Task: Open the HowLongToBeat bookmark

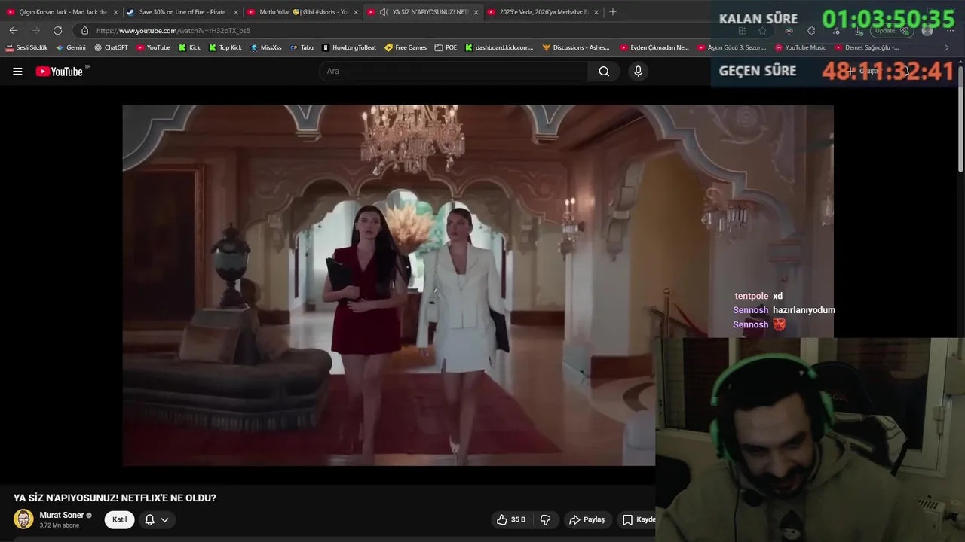Action: [349, 47]
